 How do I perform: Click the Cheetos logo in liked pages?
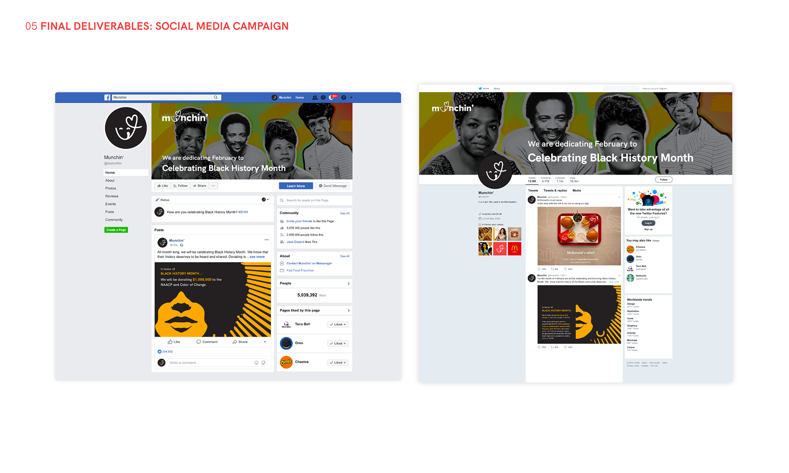click(286, 362)
